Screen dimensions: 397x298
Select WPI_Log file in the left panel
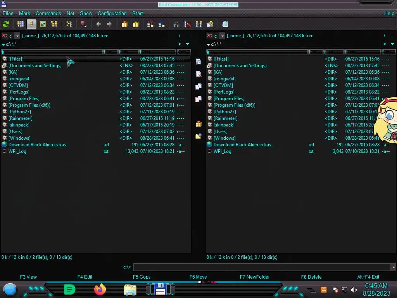96,151
